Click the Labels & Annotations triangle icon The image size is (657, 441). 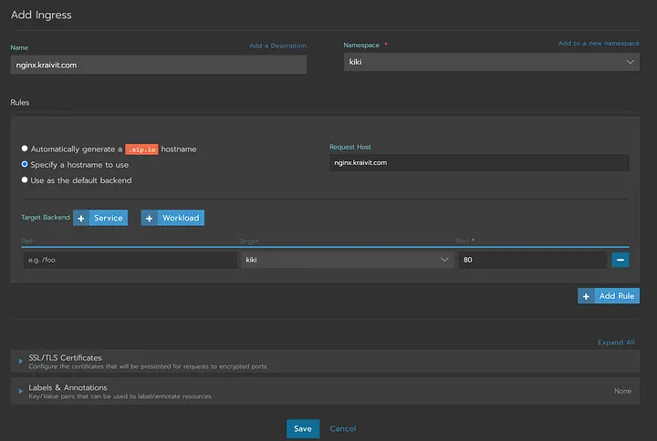tap(20, 391)
